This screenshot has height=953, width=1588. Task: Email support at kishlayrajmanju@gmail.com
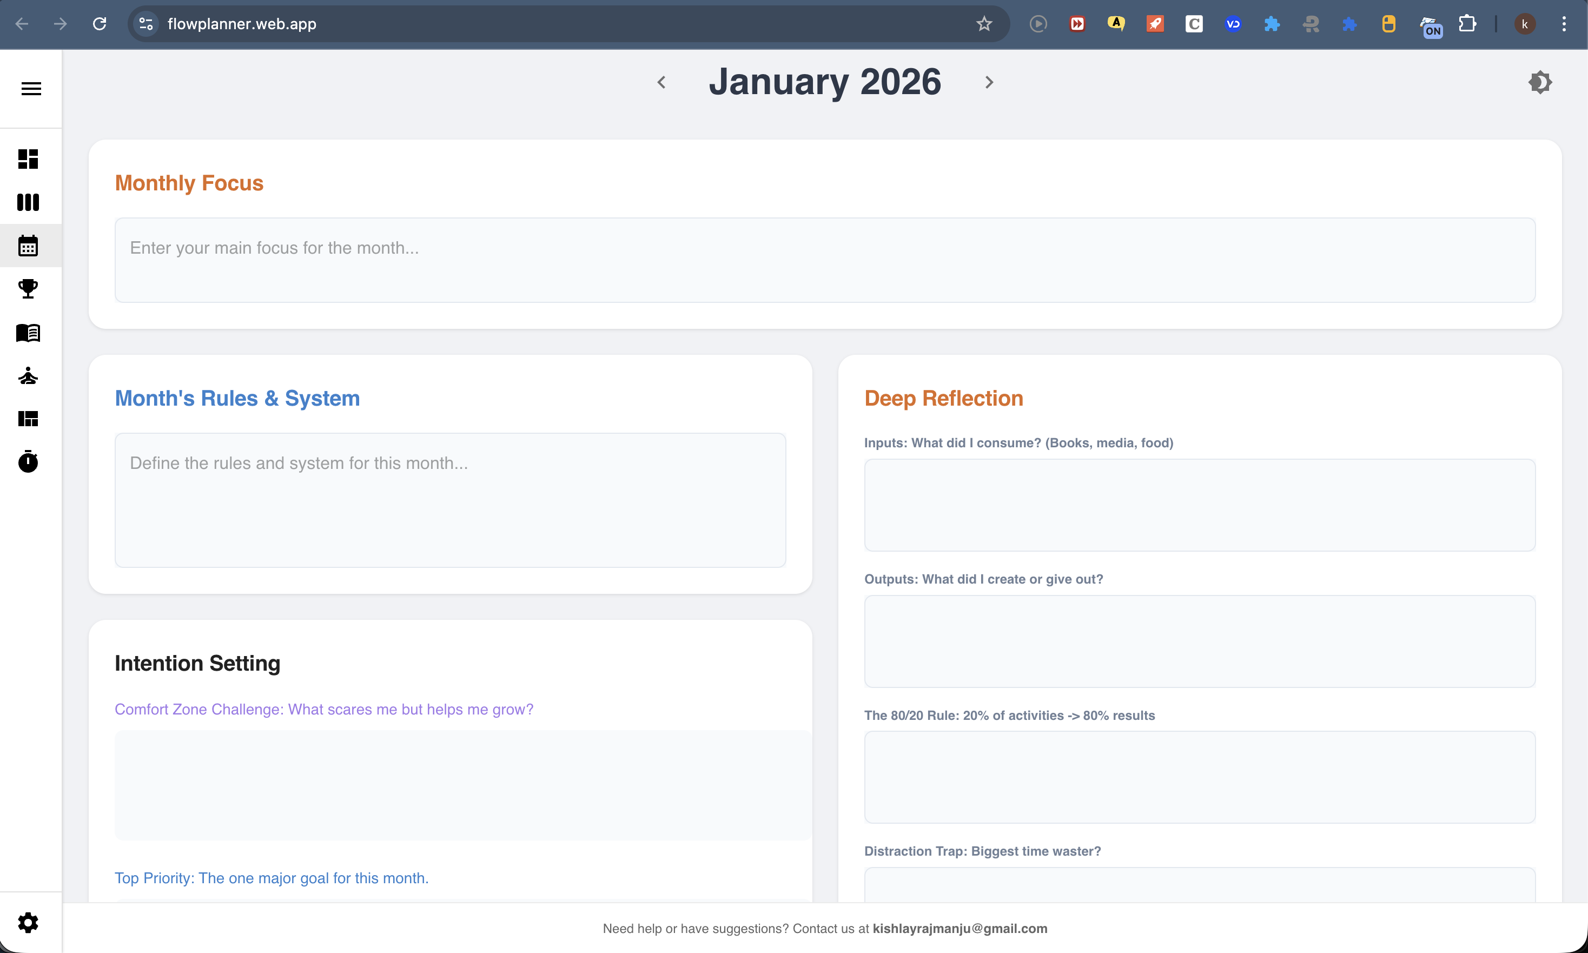960,929
